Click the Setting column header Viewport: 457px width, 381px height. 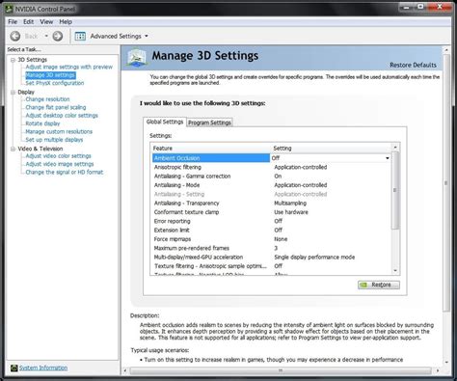[x=332, y=149]
